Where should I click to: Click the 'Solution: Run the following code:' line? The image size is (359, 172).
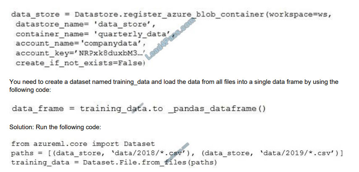(x=55, y=127)
